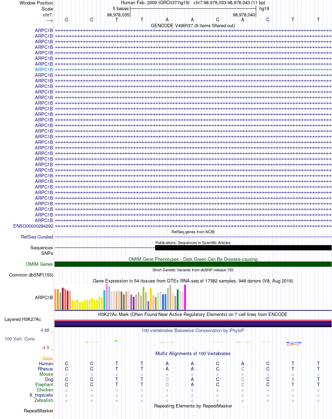Open the Layered H3K27Ac track label
This screenshot has width=332, height=419.
point(23,319)
